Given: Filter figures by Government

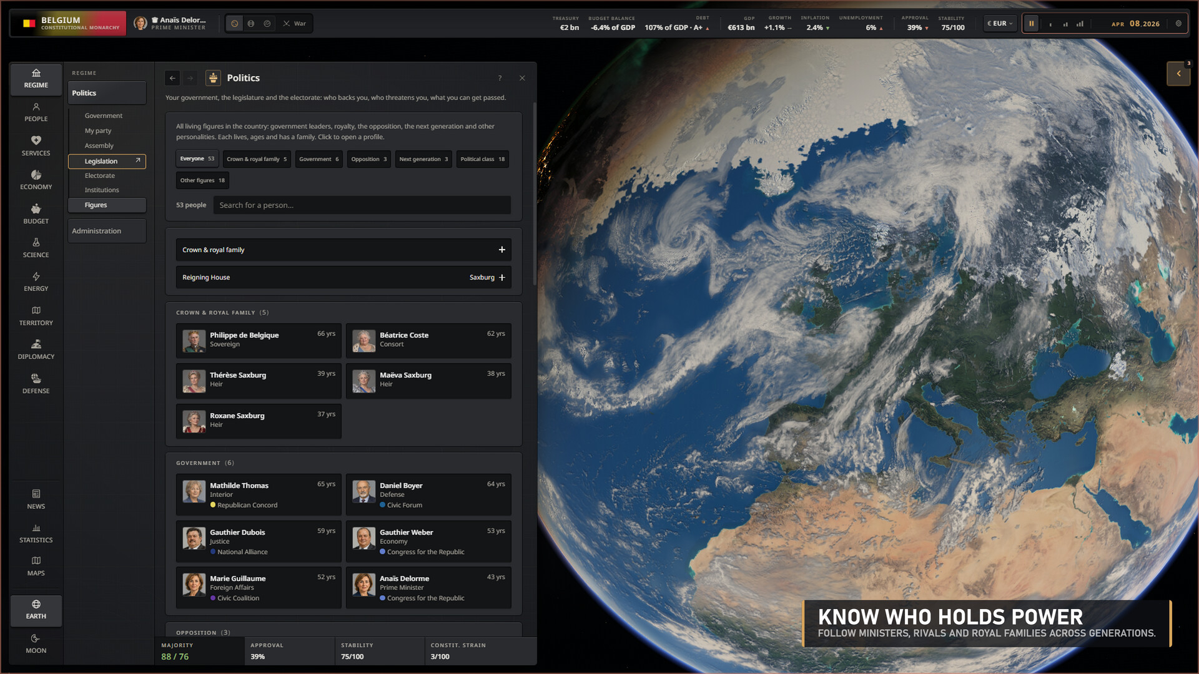Looking at the screenshot, I should [x=319, y=159].
